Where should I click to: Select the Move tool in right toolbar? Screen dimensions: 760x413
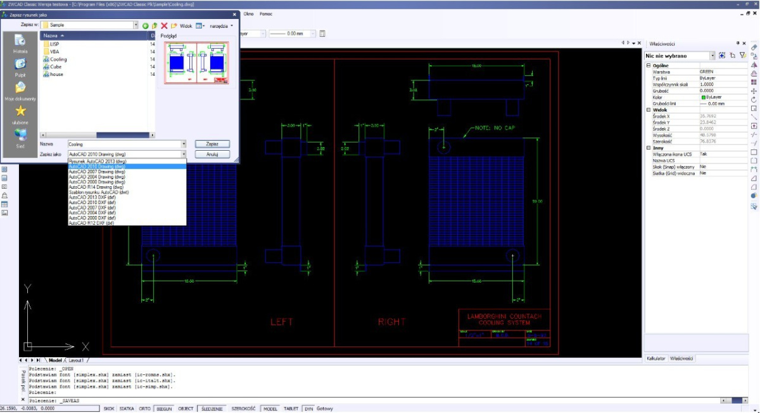pyautogui.click(x=754, y=91)
